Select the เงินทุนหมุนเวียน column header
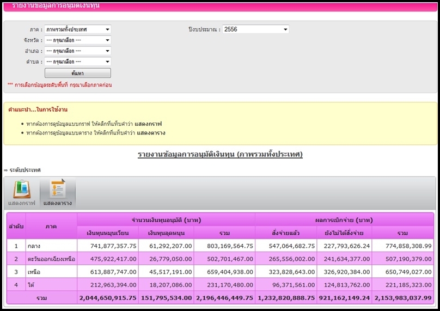440x311 pixels. pyautogui.click(x=108, y=233)
